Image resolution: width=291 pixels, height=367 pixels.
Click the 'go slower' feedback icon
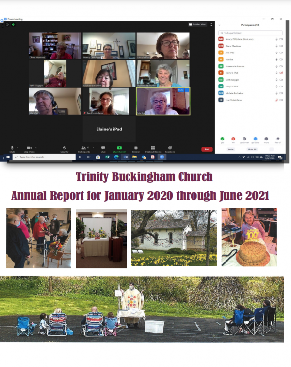pyautogui.click(x=244, y=139)
